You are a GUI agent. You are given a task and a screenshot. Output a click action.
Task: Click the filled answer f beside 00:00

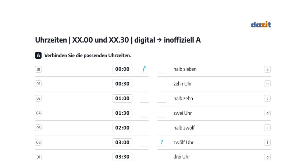(x=144, y=69)
